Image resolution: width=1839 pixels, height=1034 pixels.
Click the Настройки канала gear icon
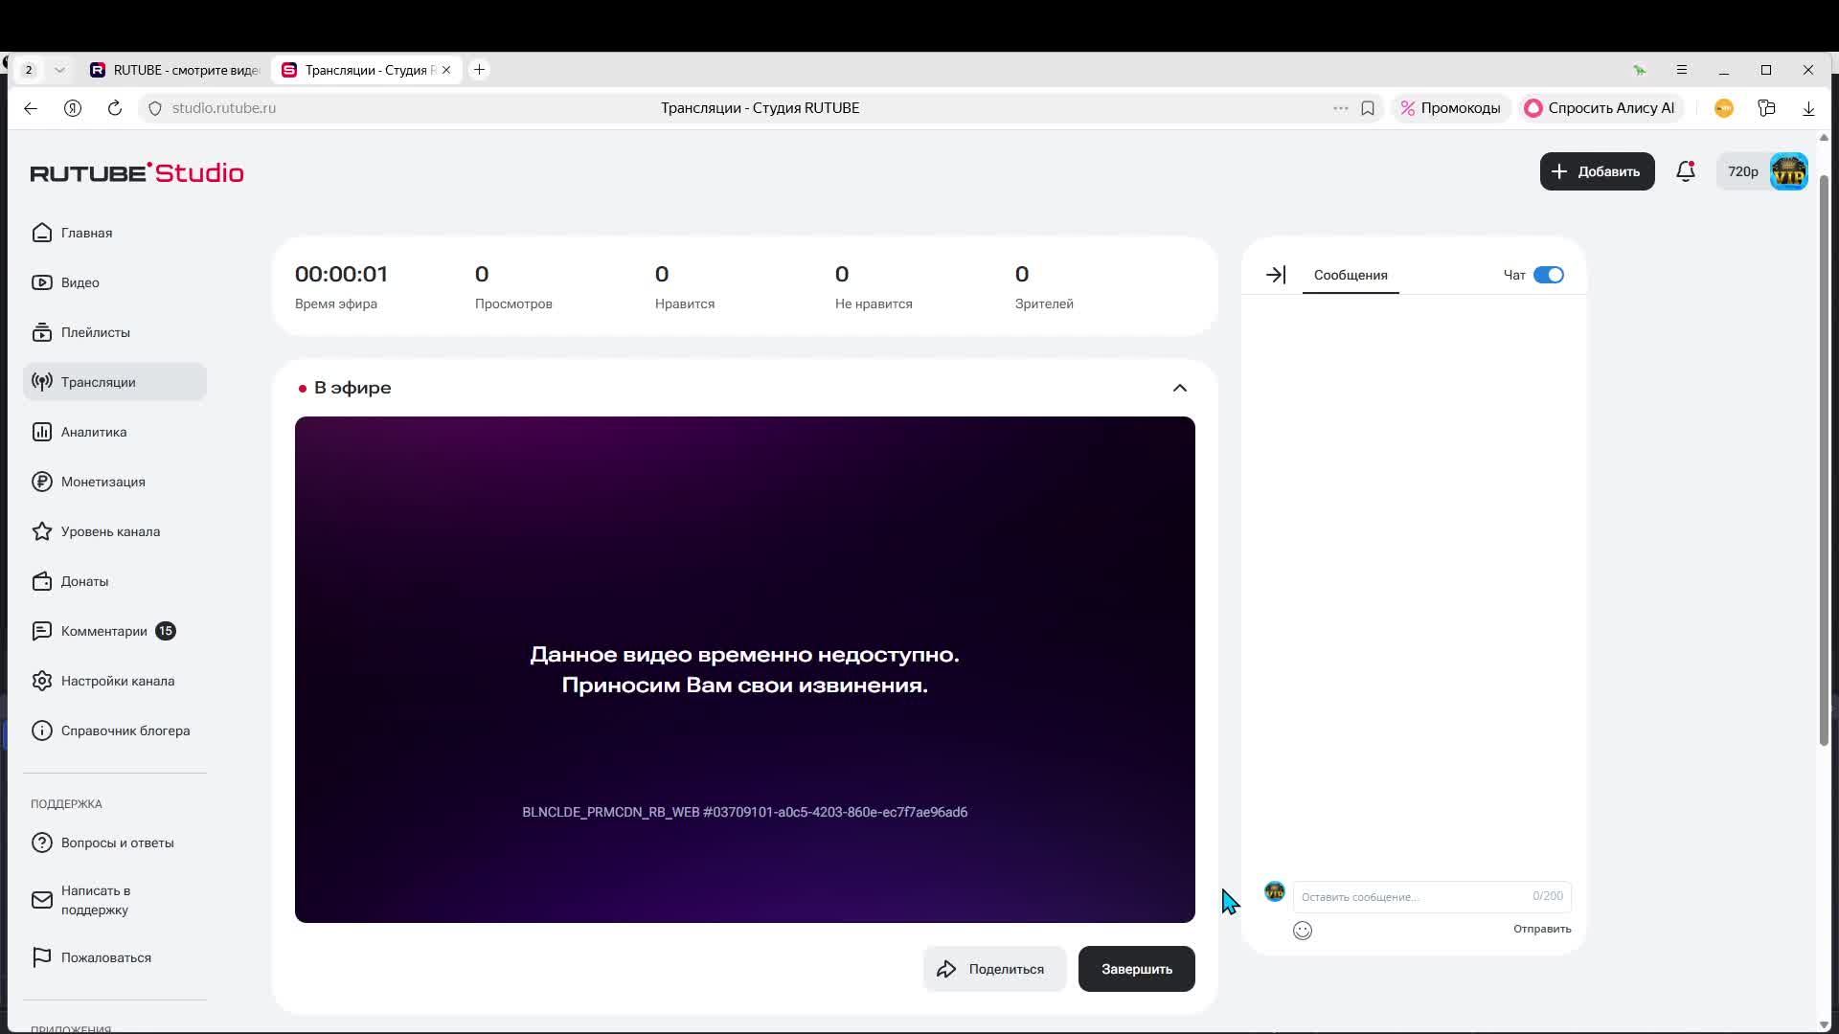[41, 681]
